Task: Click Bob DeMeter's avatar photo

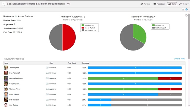Action: [x=6, y=100]
